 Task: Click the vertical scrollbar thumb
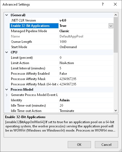coord(116,35)
